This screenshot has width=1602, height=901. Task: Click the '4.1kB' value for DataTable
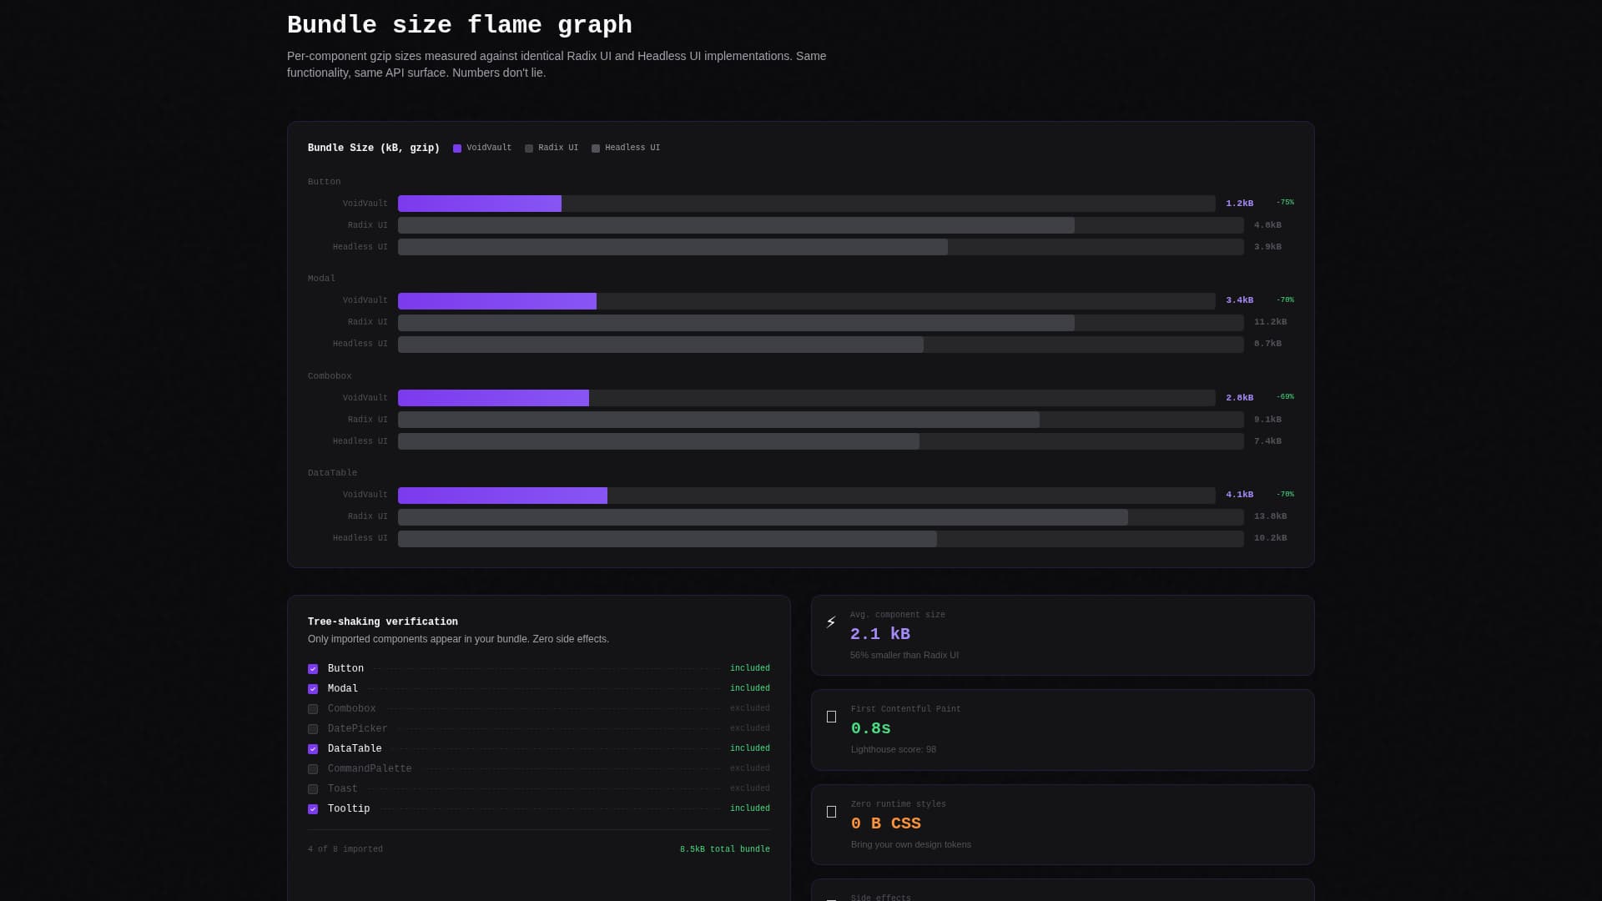pyautogui.click(x=1239, y=495)
